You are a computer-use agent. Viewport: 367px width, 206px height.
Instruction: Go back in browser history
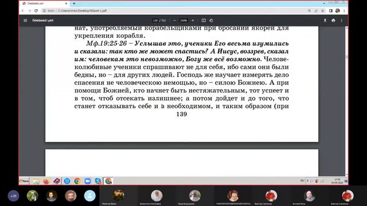point(23,11)
